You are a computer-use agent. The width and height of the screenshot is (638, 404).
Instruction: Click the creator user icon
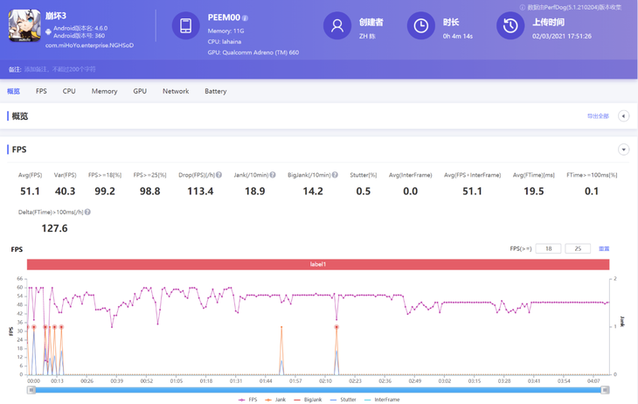pos(336,26)
